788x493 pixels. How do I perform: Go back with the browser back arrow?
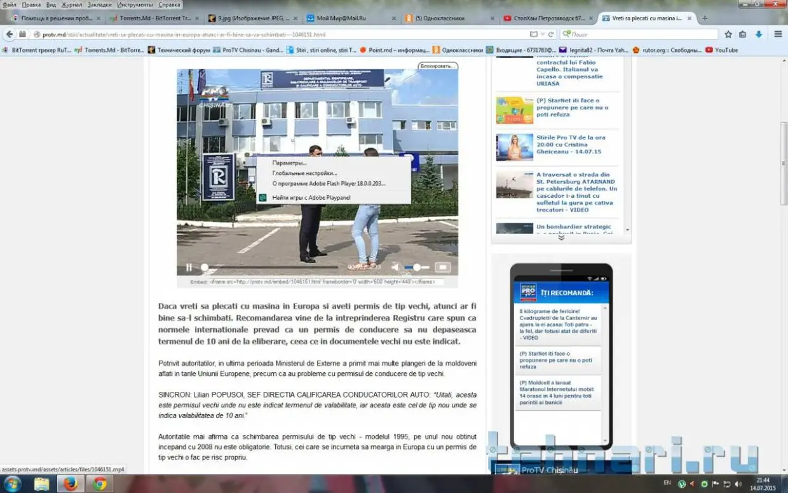(10, 34)
